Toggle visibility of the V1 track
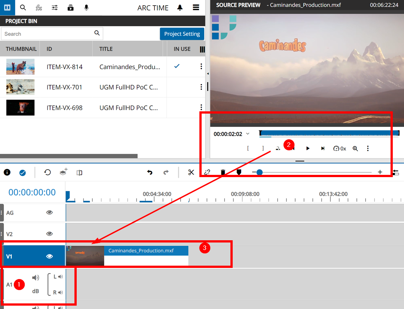This screenshot has height=309, width=404. pyautogui.click(x=49, y=256)
